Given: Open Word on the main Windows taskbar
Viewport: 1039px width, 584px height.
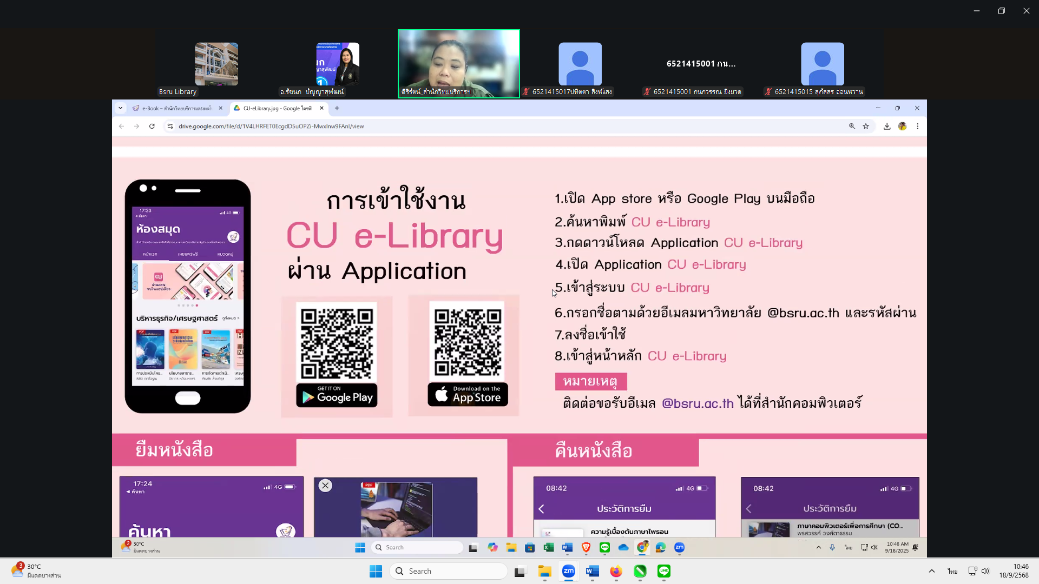Looking at the screenshot, I should 592,571.
